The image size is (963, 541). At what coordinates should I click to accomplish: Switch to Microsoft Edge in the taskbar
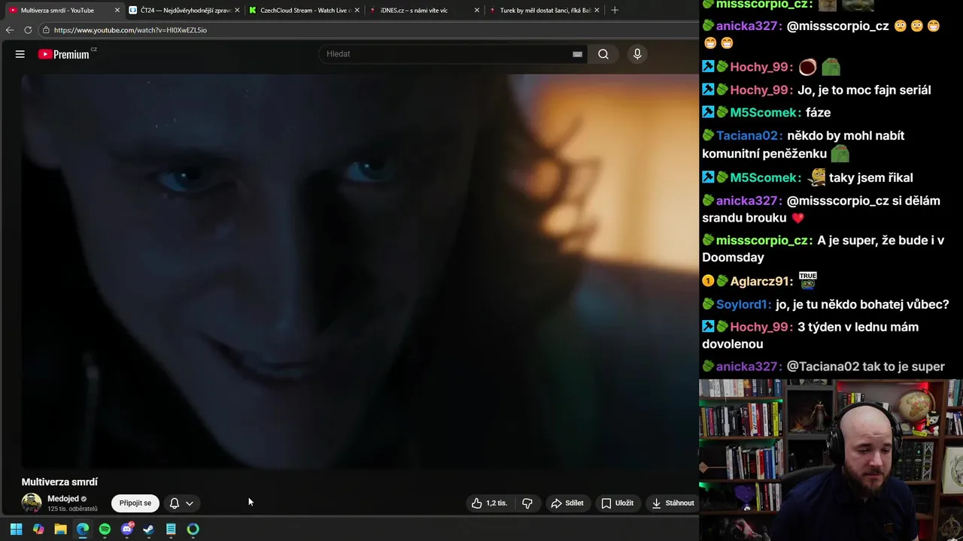(83, 529)
